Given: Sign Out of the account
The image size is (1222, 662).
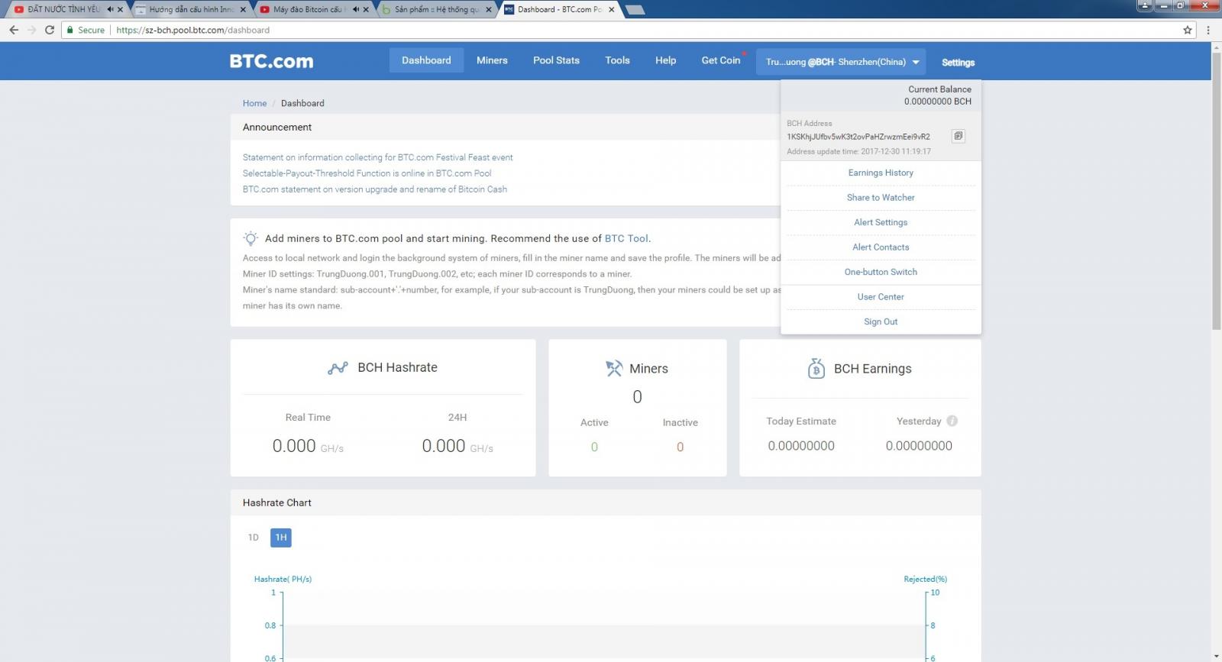Looking at the screenshot, I should pos(881,321).
